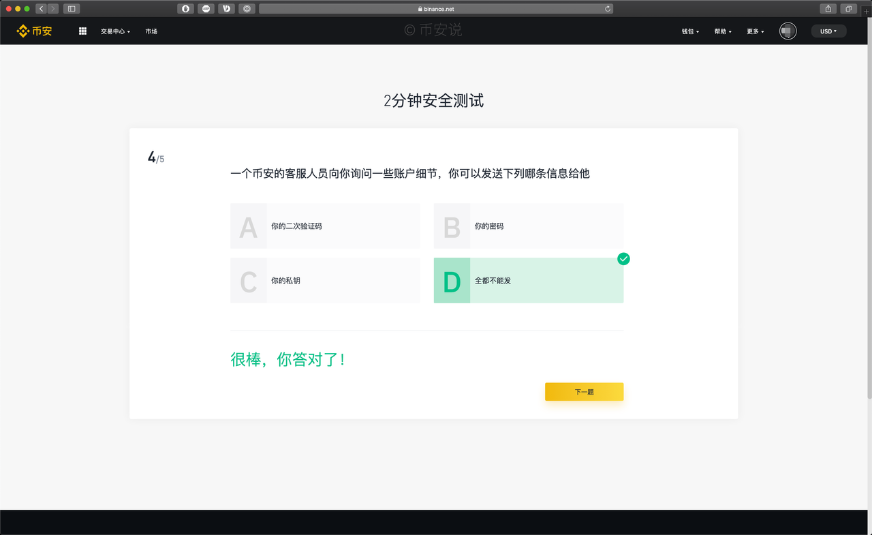Click the question text about 客服人员
This screenshot has height=535, width=872.
(x=410, y=174)
